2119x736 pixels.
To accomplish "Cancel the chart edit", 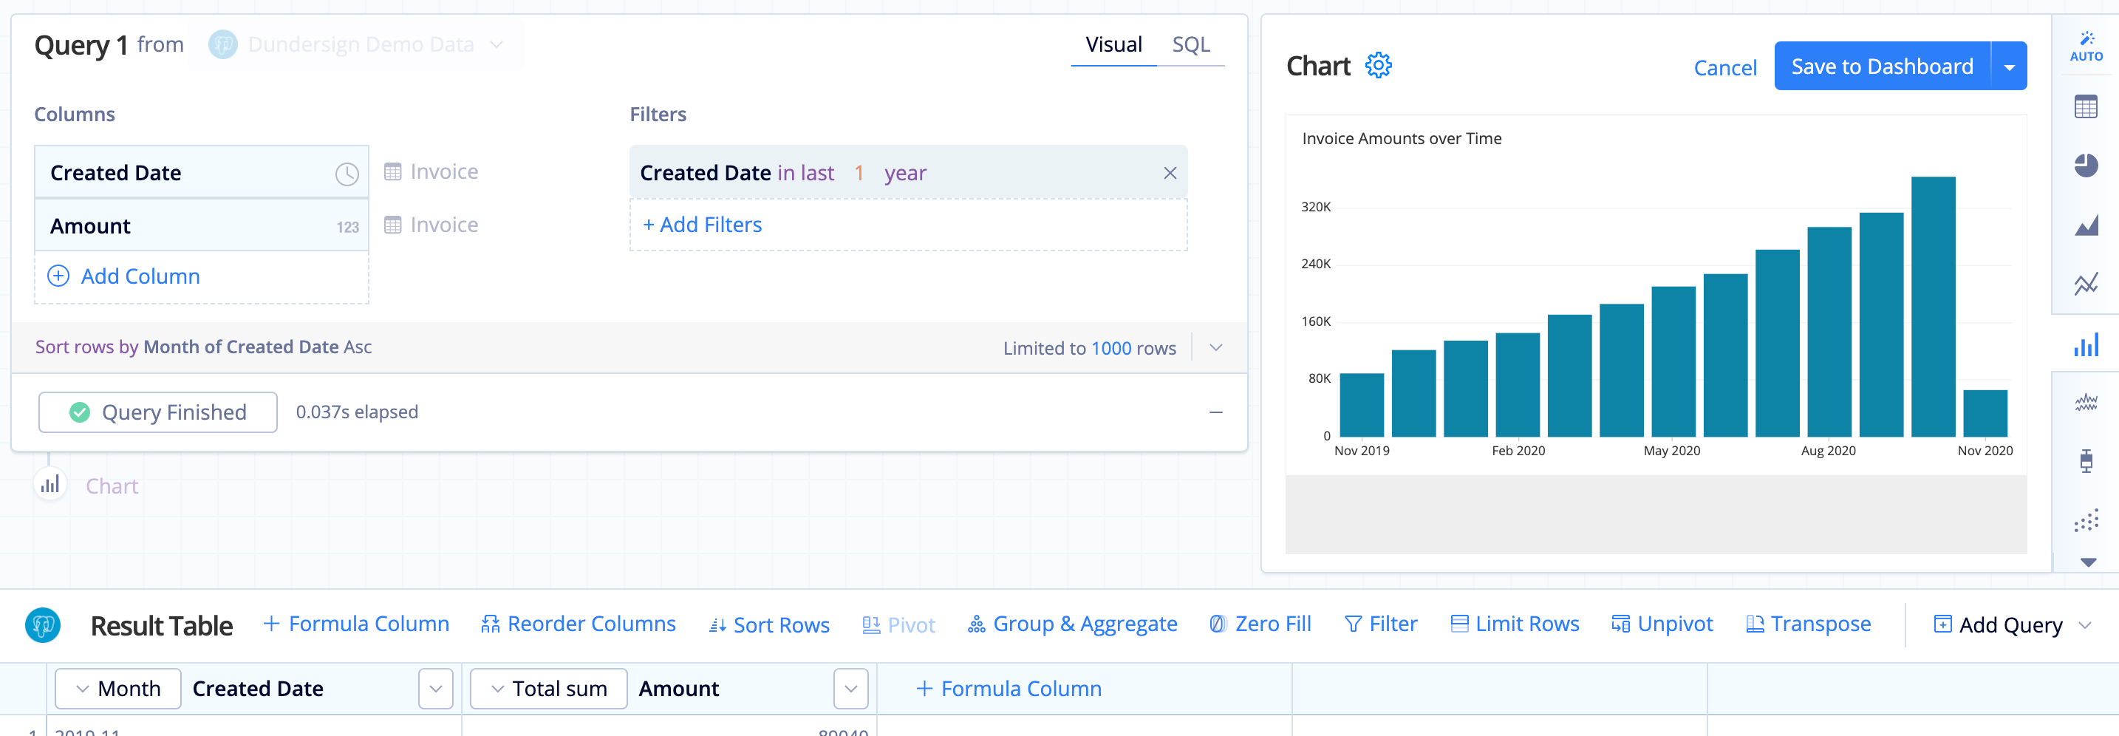I will coord(1725,67).
